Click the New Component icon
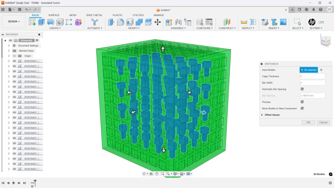334x188 pixels. [169, 22]
